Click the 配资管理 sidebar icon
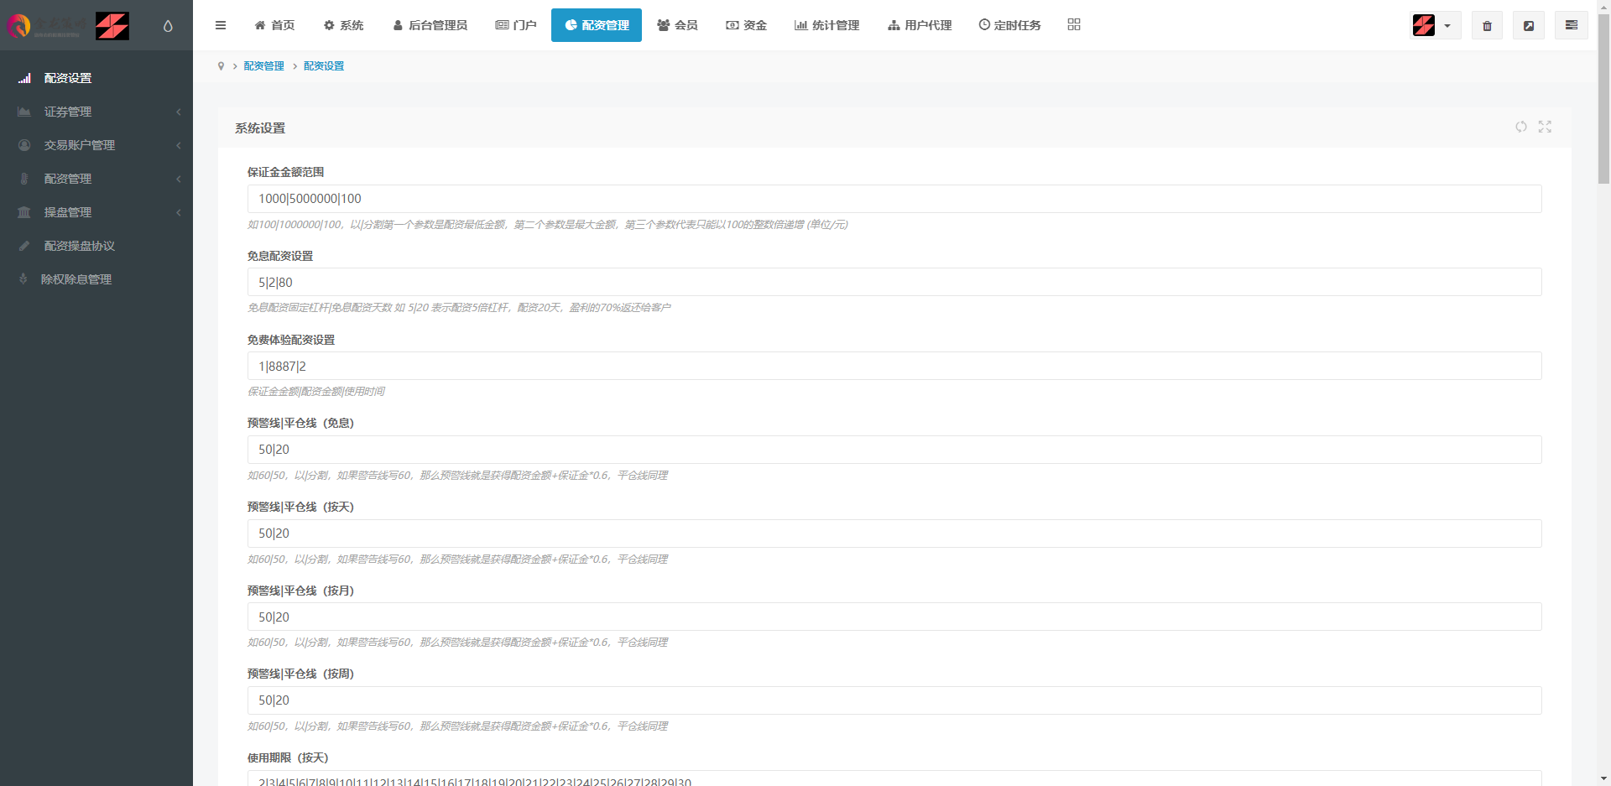 [24, 179]
